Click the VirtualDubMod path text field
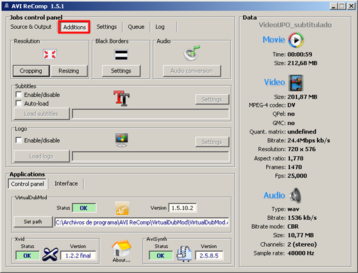 142,222
